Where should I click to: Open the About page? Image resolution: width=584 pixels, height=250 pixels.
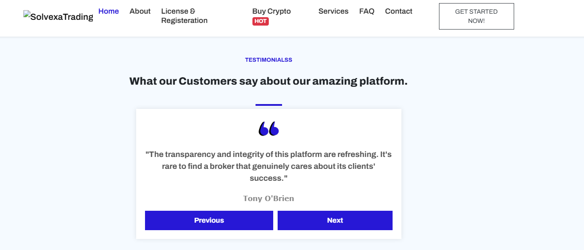click(140, 11)
